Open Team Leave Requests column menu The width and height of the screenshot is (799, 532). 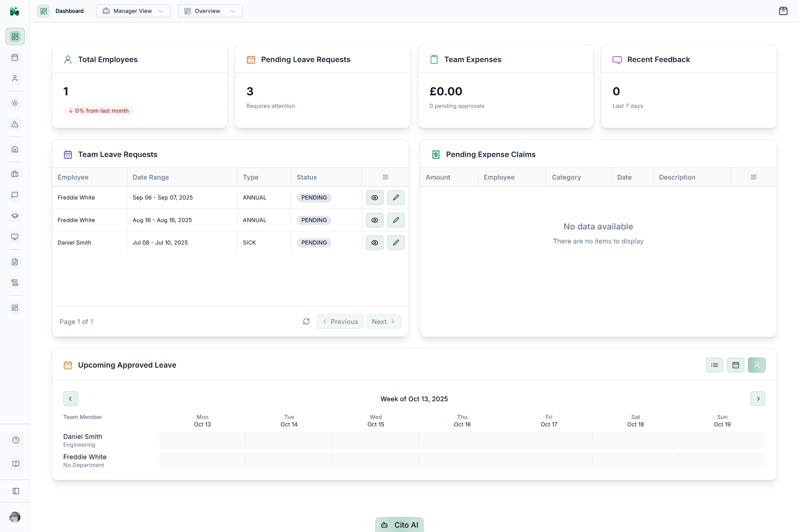pyautogui.click(x=385, y=177)
